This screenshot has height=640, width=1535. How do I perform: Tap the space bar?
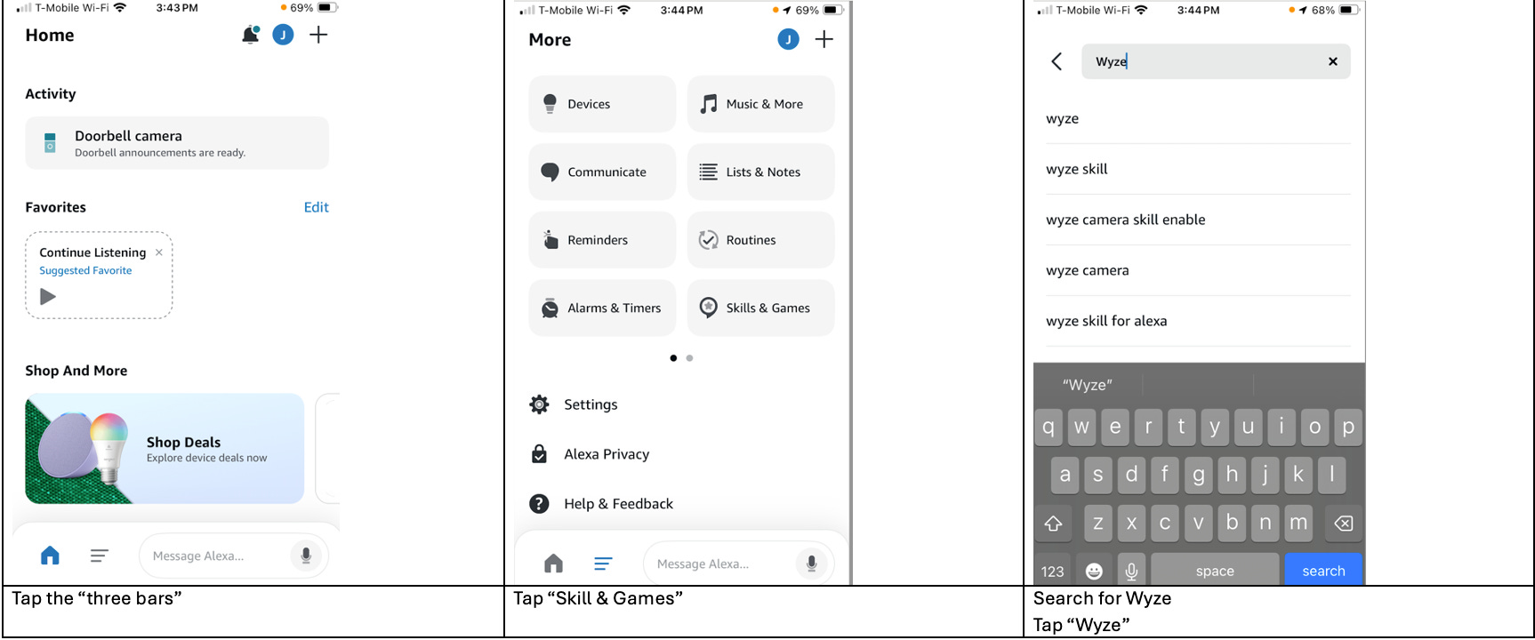point(1215,571)
